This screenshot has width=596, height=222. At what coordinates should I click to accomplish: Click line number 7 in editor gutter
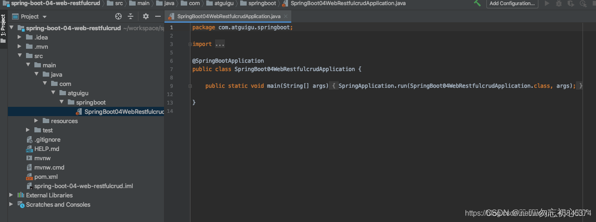click(x=171, y=69)
